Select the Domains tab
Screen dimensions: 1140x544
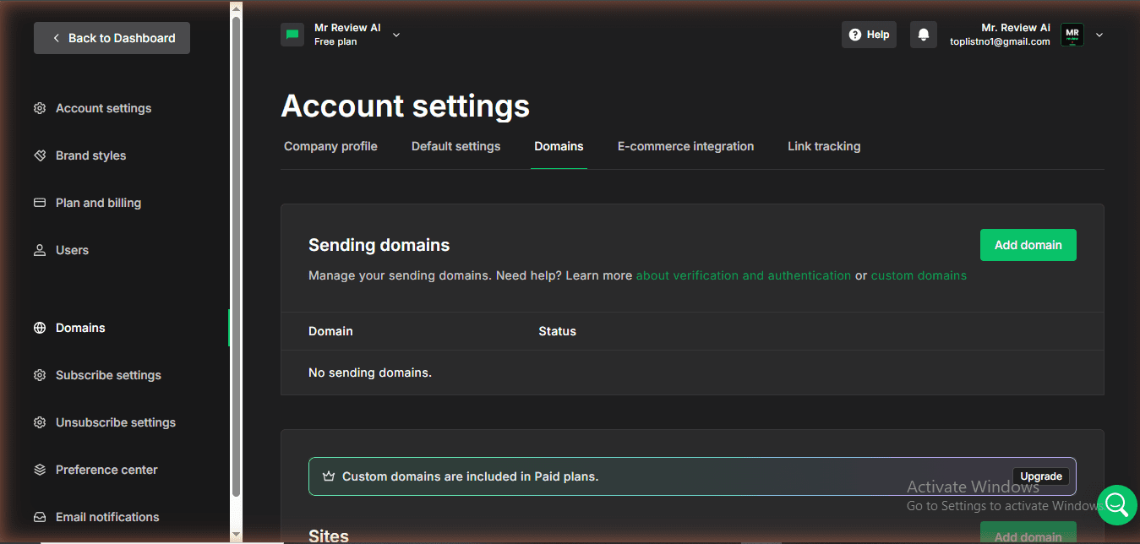click(559, 146)
